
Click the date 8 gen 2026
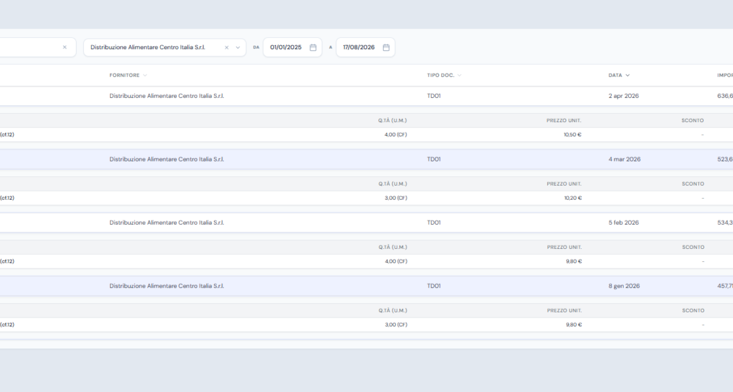624,286
